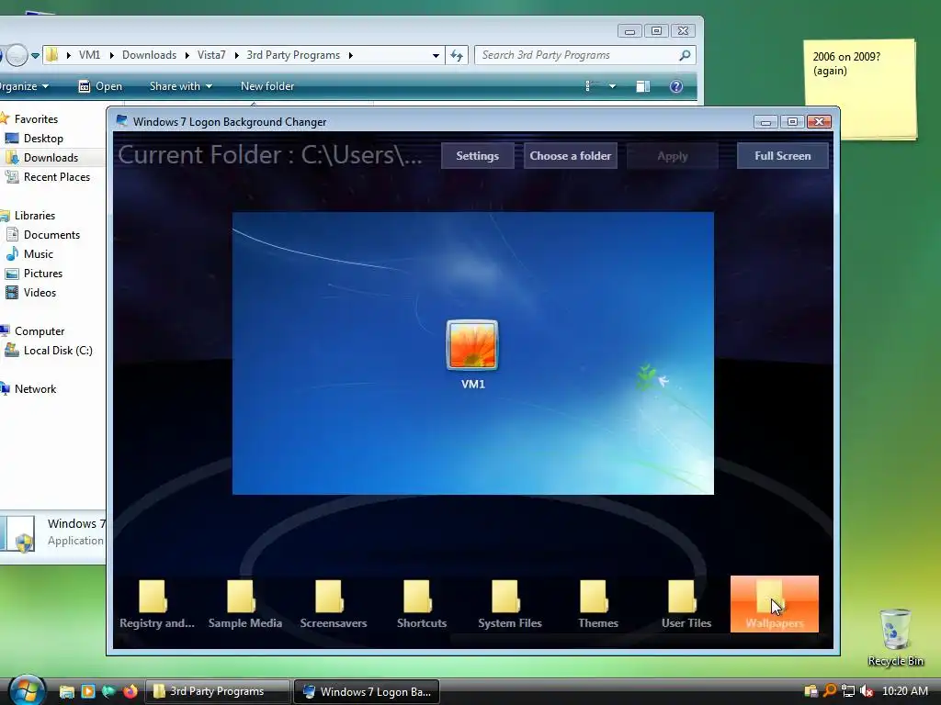The image size is (941, 705).
Task: Click 3rd Party Programs breadcrumb
Action: (x=293, y=55)
